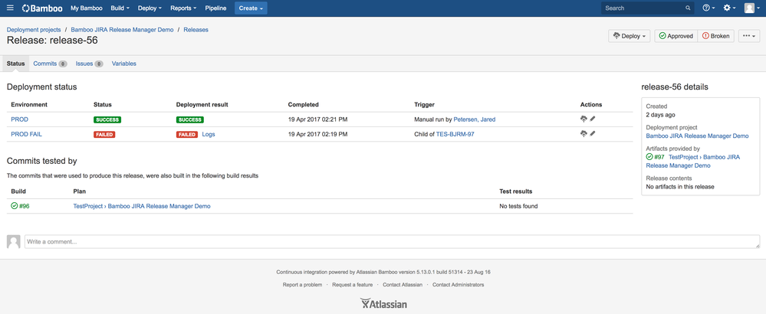Screen dimensions: 766x314
Task: Open the Deploy release dropdown button
Action: [630, 36]
